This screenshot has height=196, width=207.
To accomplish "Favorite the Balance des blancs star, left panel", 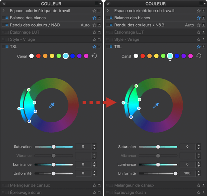I will pyautogui.click(x=94, y=18).
